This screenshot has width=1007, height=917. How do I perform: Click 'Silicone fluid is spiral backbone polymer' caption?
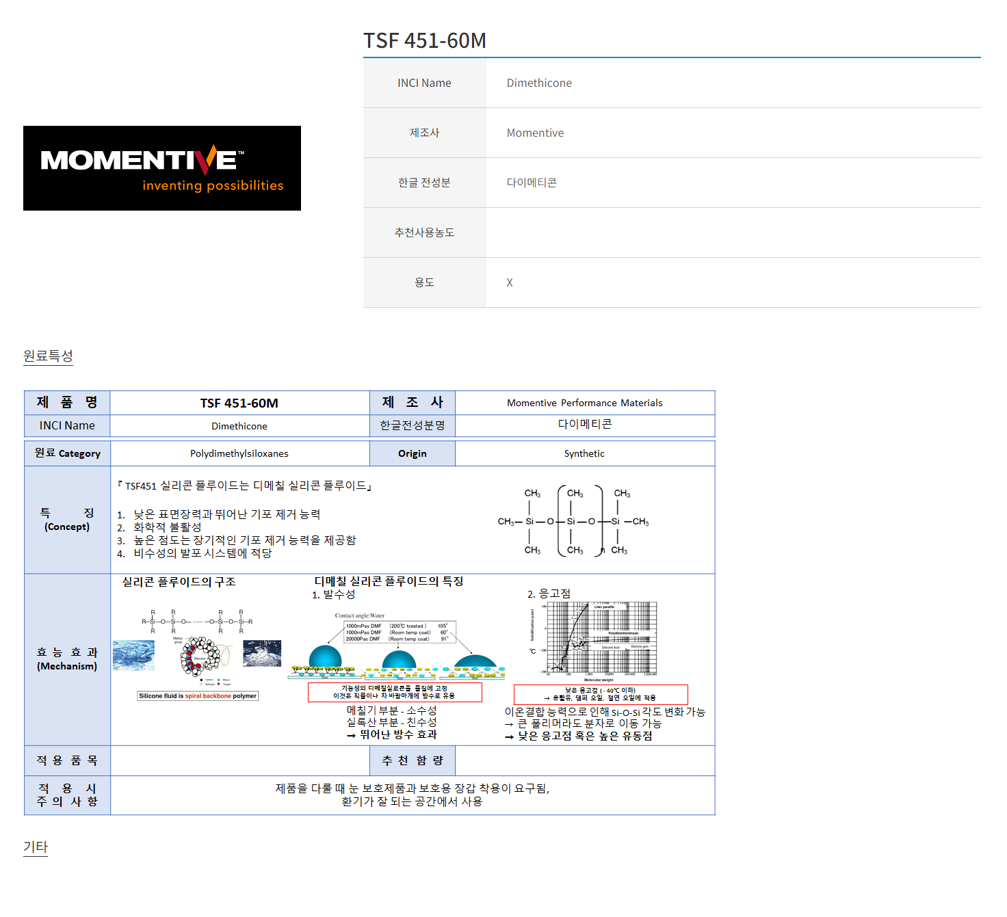tap(198, 696)
